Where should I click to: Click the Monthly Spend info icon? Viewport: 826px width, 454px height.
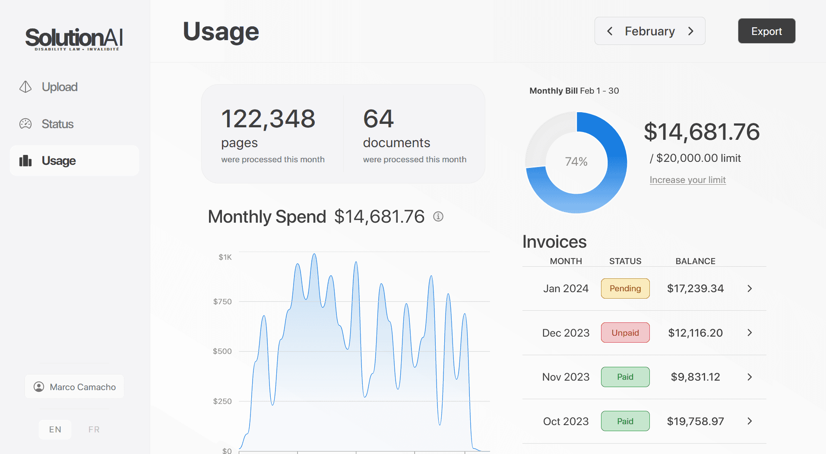point(438,217)
